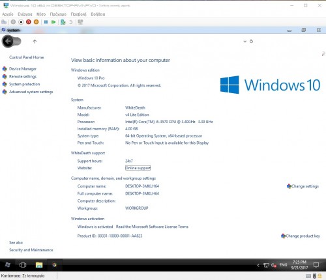This screenshot has height=280, width=326.
Task: Expand the address bar history dropdown chevron
Action: (x=244, y=41)
